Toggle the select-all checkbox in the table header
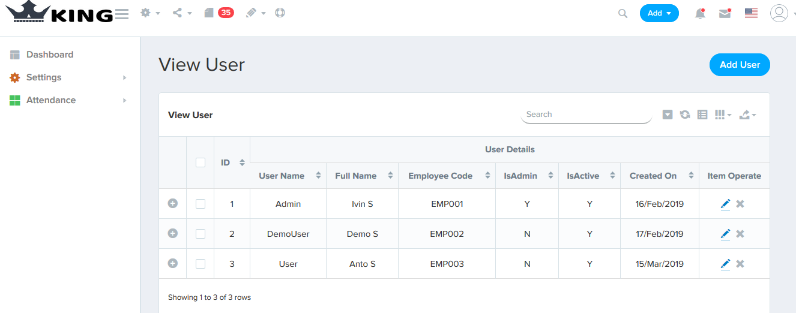 201,162
